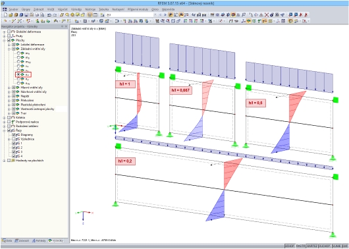The image size is (349, 249).
Task: Create a new file with the blank page icon
Action: (5, 15)
